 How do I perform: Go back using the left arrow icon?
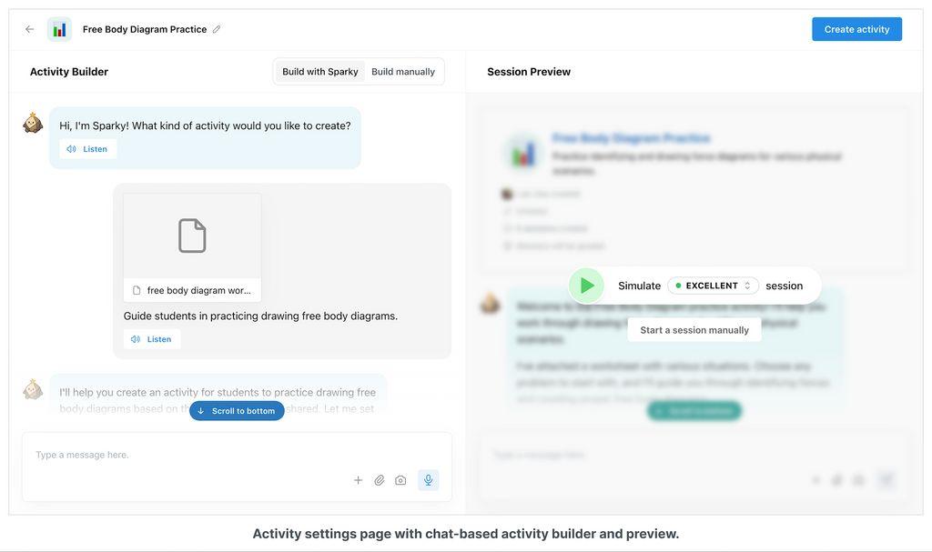pos(29,29)
